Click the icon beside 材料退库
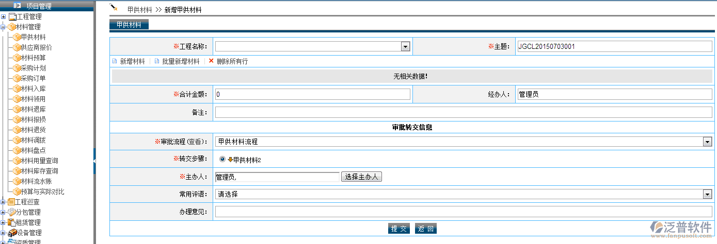The width and height of the screenshot is (717, 244). [x=17, y=109]
